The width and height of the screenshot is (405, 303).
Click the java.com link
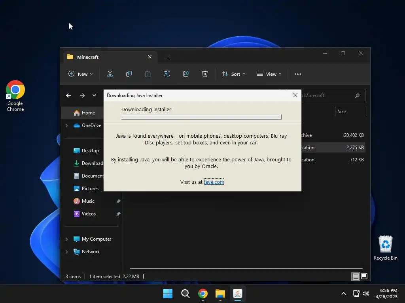click(214, 182)
